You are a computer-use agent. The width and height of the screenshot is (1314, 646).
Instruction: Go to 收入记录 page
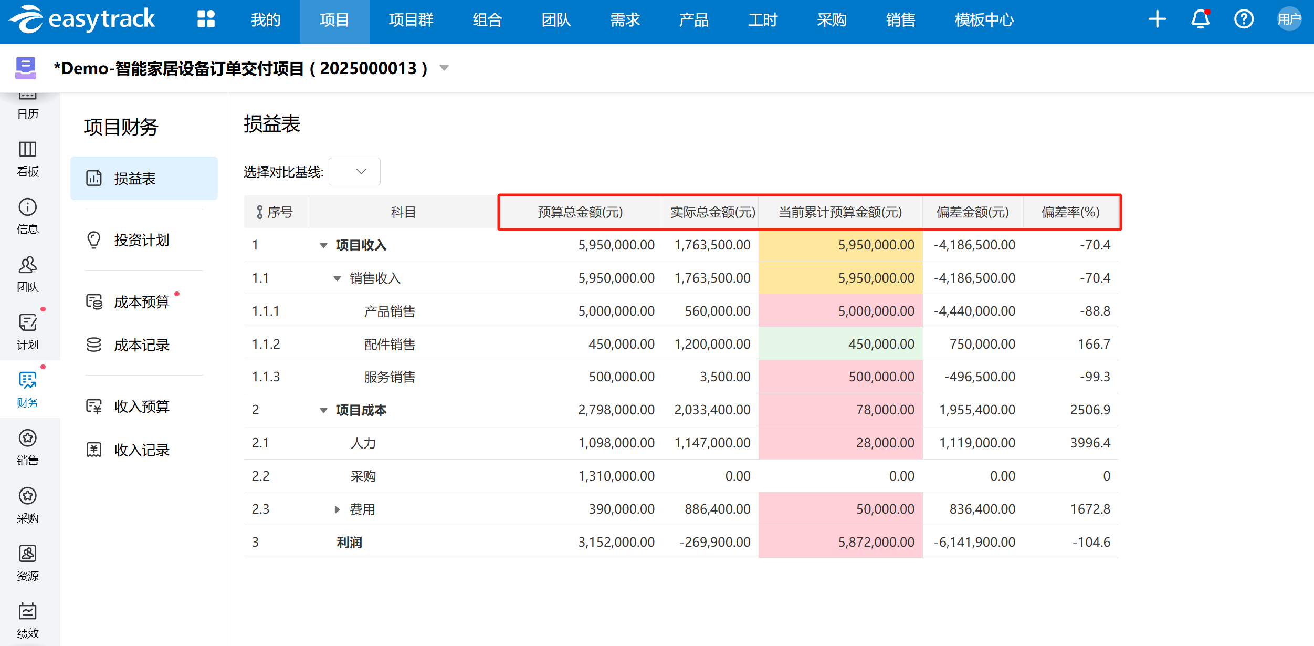pos(142,450)
